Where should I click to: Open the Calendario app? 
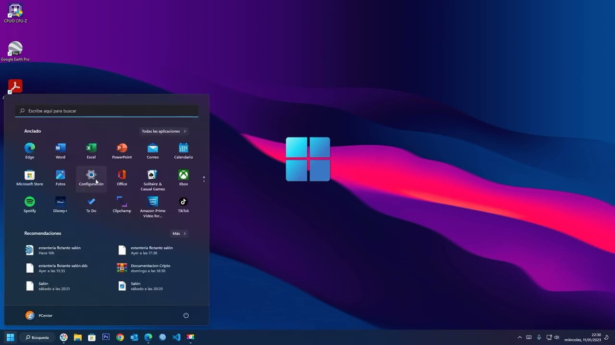[184, 150]
